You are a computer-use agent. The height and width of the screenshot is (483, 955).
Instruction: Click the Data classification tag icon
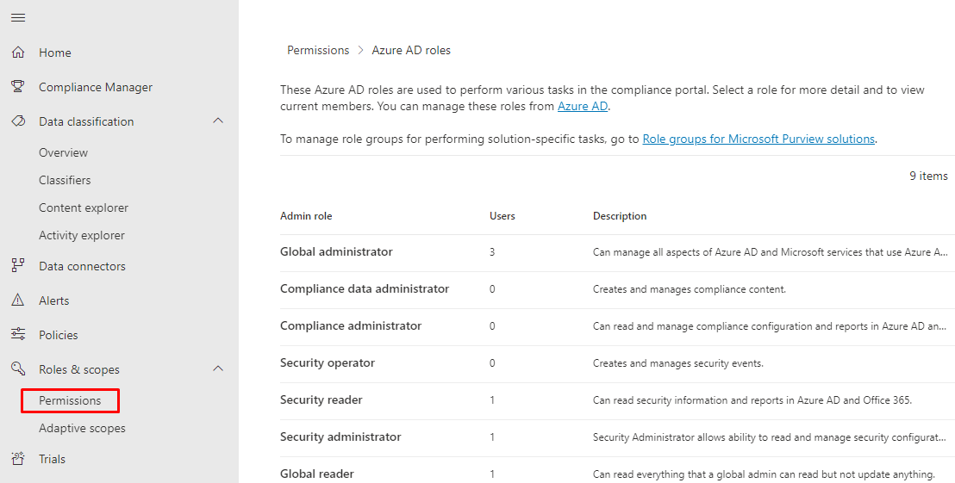pos(18,121)
